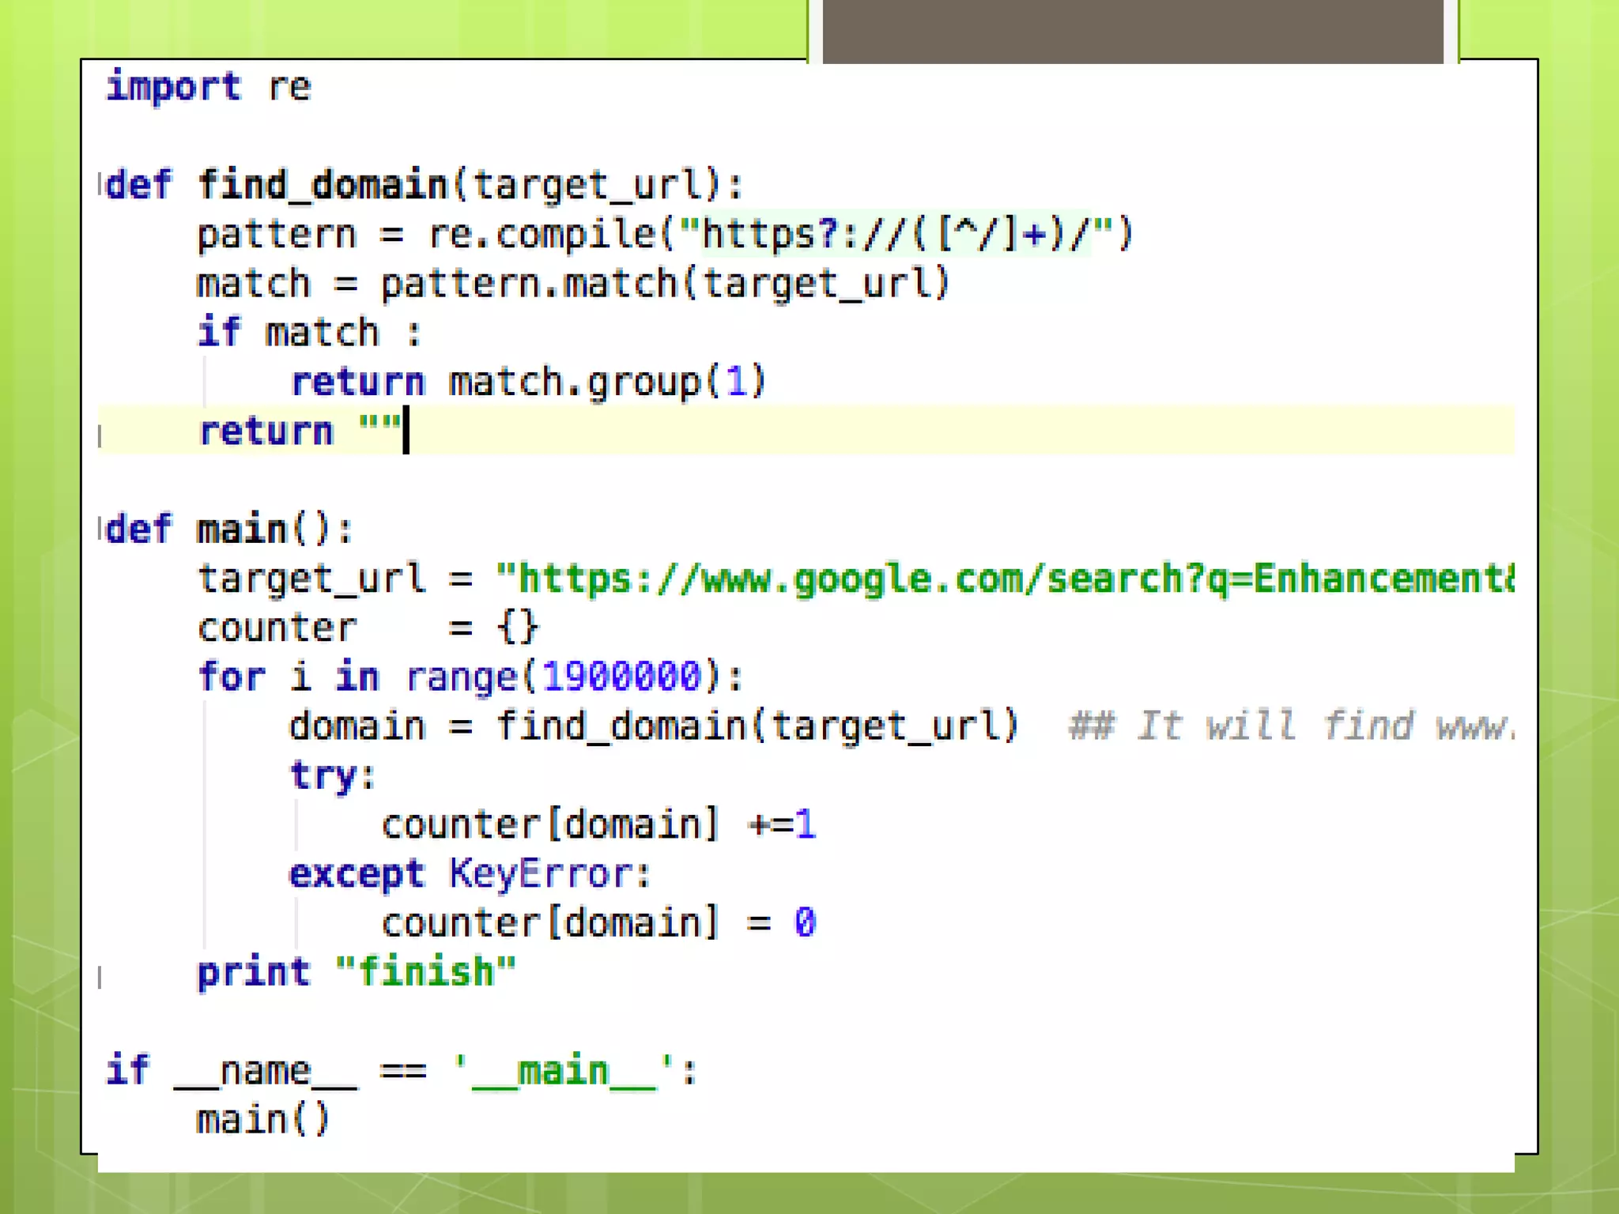Click the counter[domain] = 0 line

click(598, 923)
